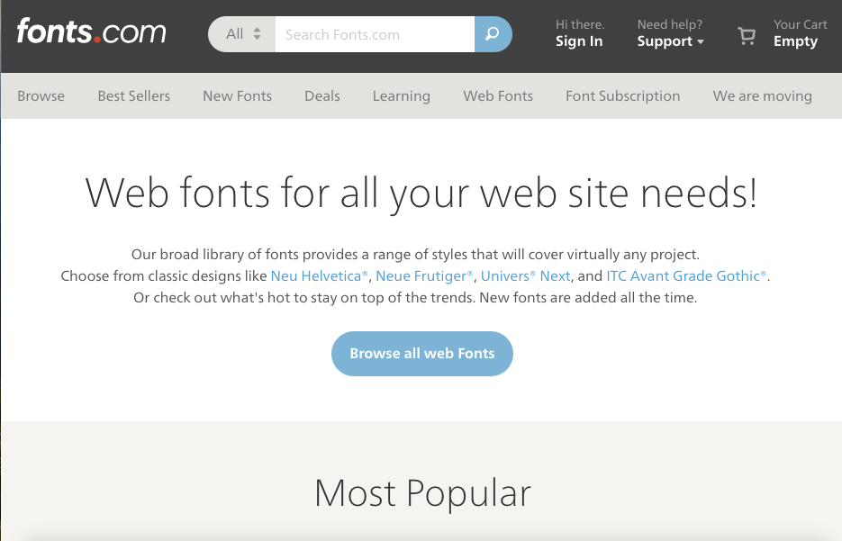This screenshot has height=541, width=842.
Task: Open ITC Avant Grade Gothic link
Action: tap(686, 275)
